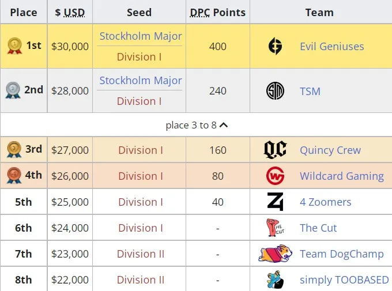Open the Wildcard Gaming team page
The width and height of the screenshot is (392, 291).
(x=342, y=176)
